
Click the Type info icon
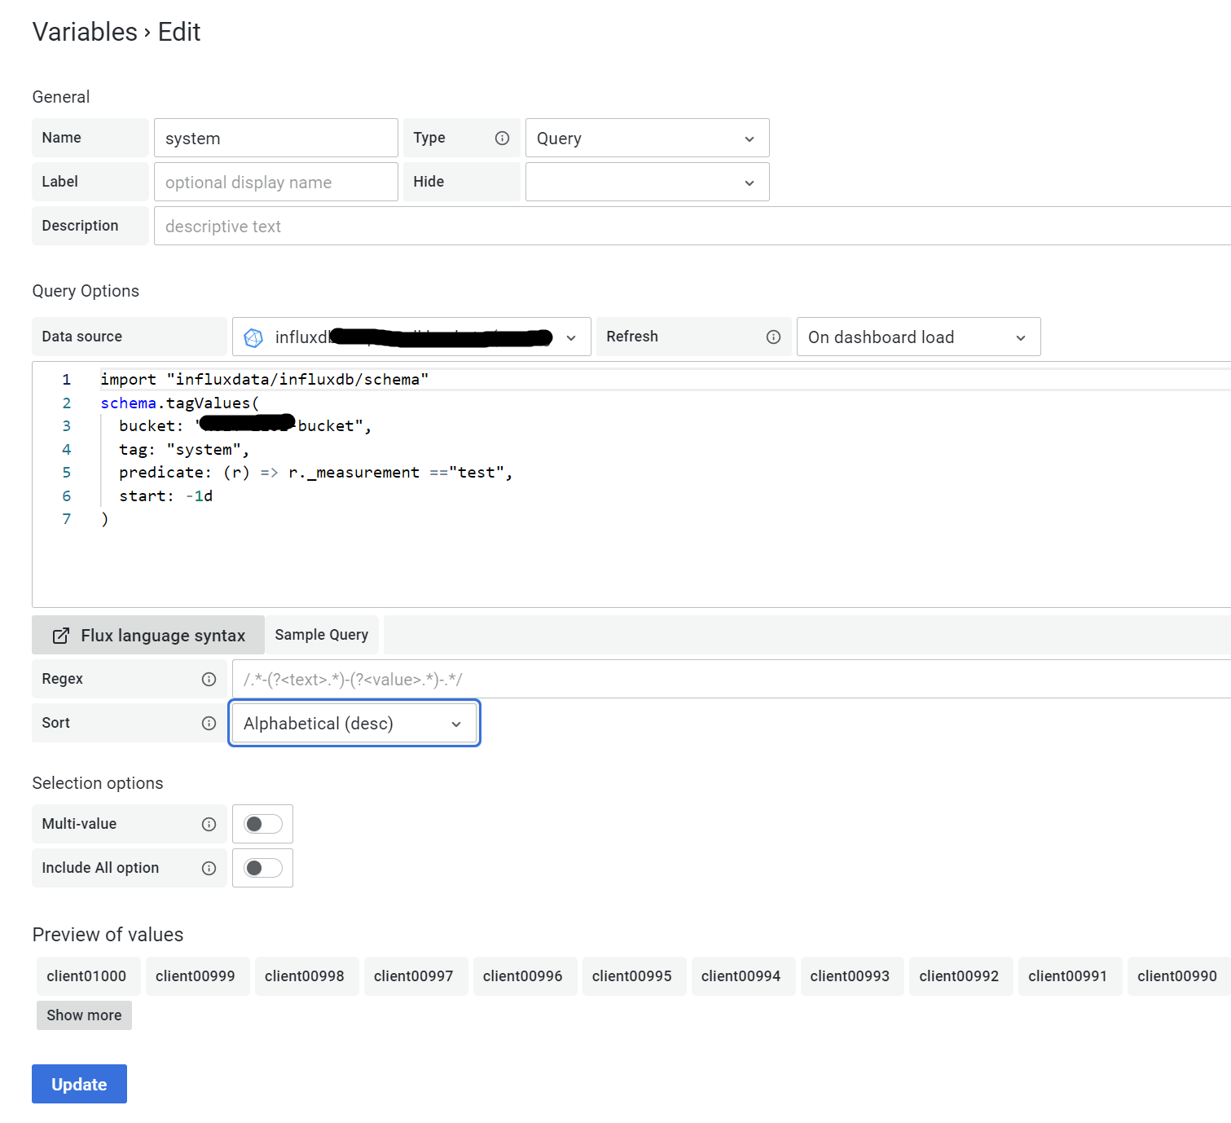(x=503, y=137)
